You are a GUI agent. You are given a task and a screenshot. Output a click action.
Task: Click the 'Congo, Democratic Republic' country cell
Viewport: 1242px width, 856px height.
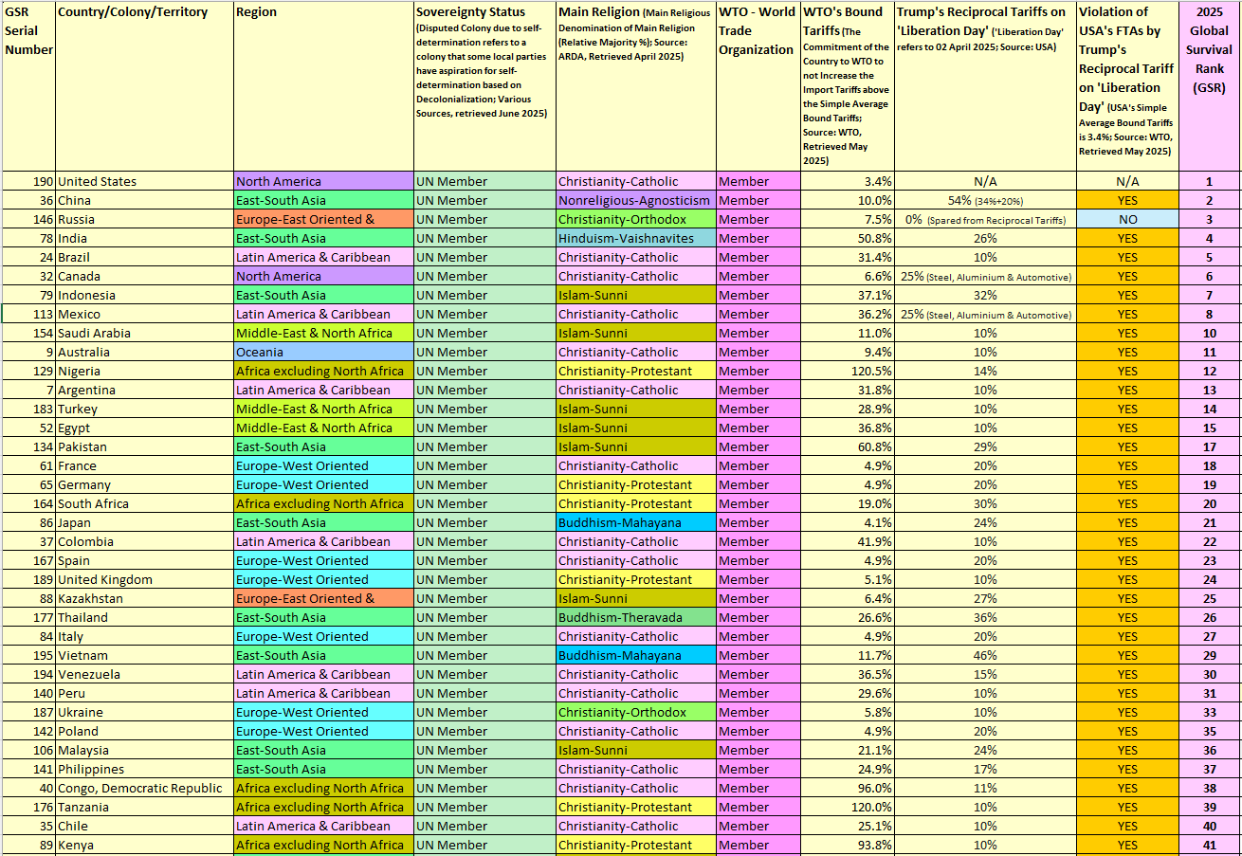pos(144,788)
